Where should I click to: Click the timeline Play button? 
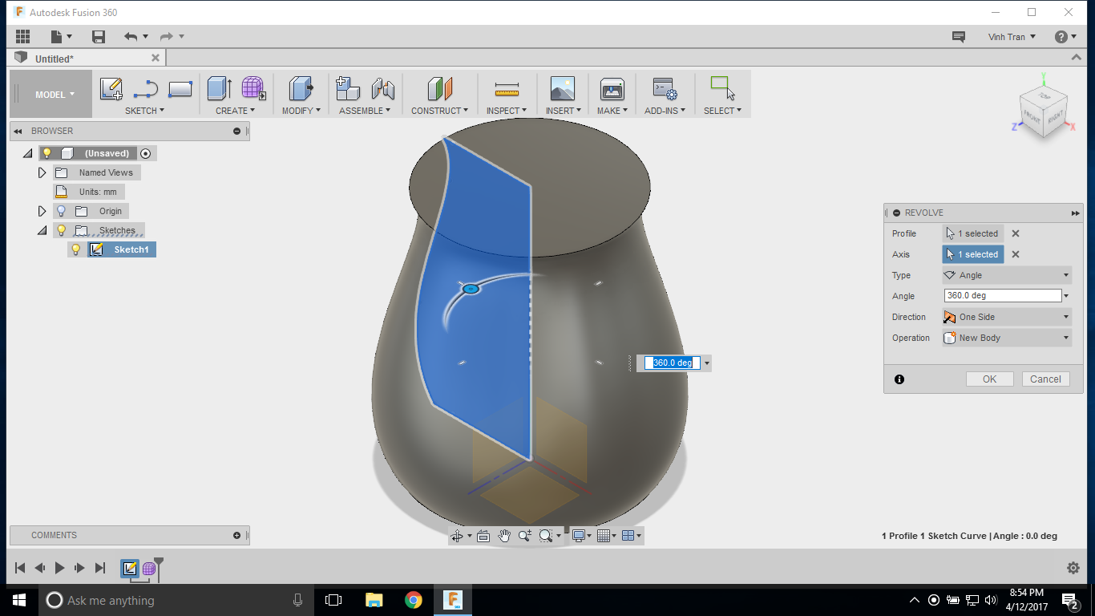pos(59,568)
